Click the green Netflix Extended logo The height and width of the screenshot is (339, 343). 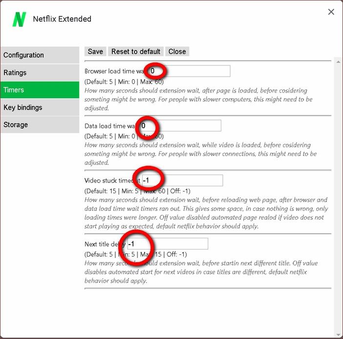pyautogui.click(x=19, y=20)
